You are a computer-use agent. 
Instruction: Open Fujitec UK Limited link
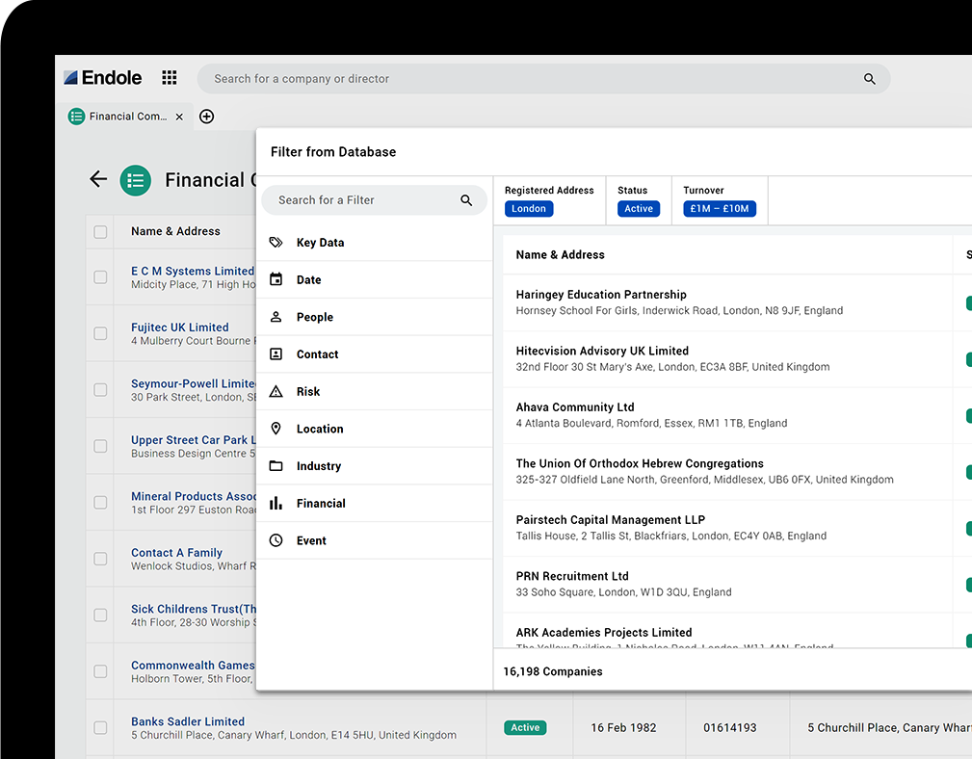(180, 327)
